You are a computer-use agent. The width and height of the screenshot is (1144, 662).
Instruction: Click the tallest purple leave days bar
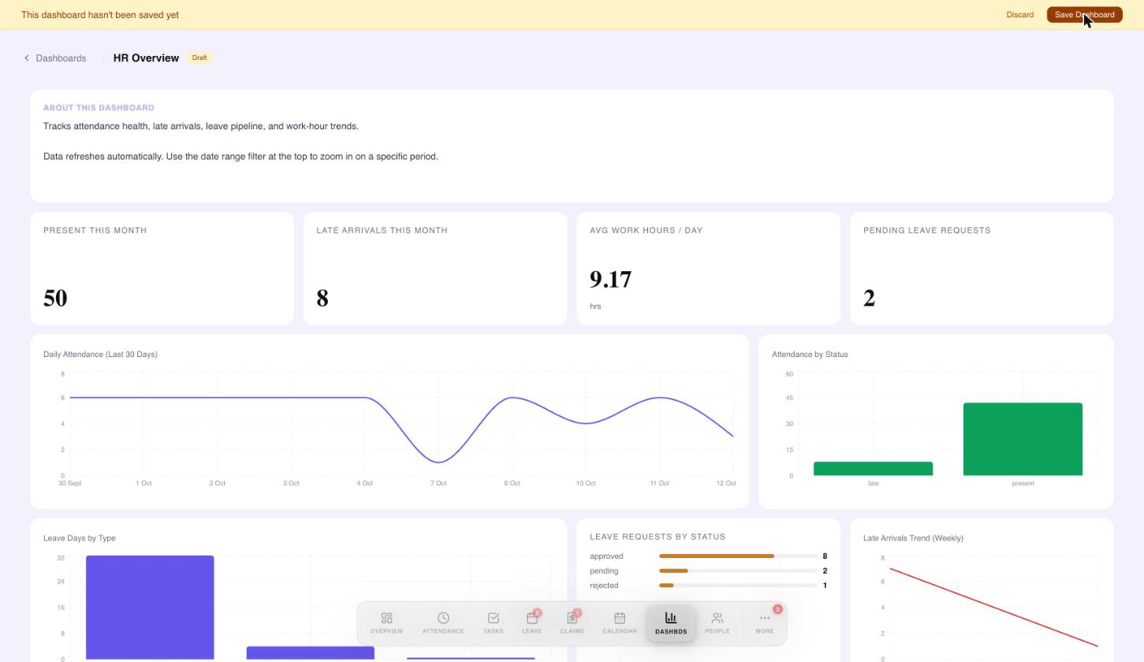pyautogui.click(x=150, y=607)
